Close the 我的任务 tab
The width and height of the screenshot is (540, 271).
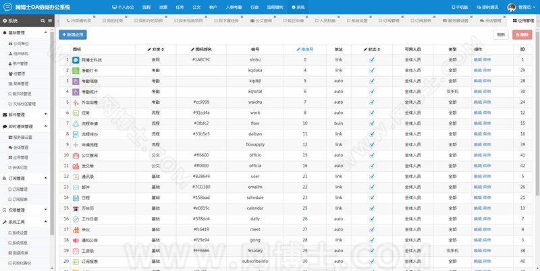click(x=126, y=17)
